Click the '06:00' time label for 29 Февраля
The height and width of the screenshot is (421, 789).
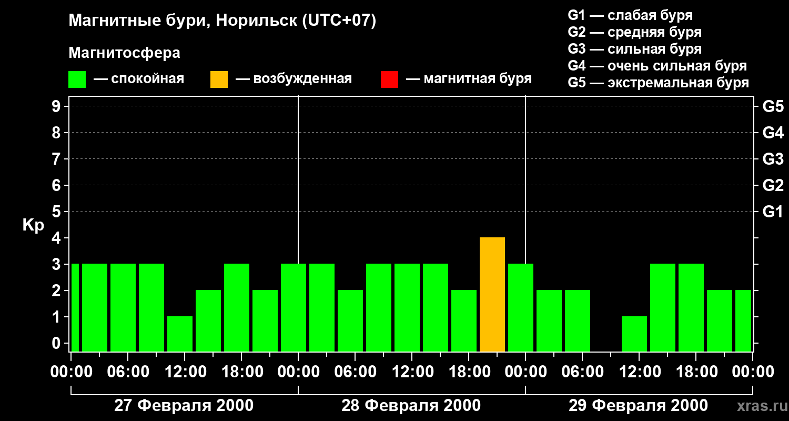coord(582,372)
